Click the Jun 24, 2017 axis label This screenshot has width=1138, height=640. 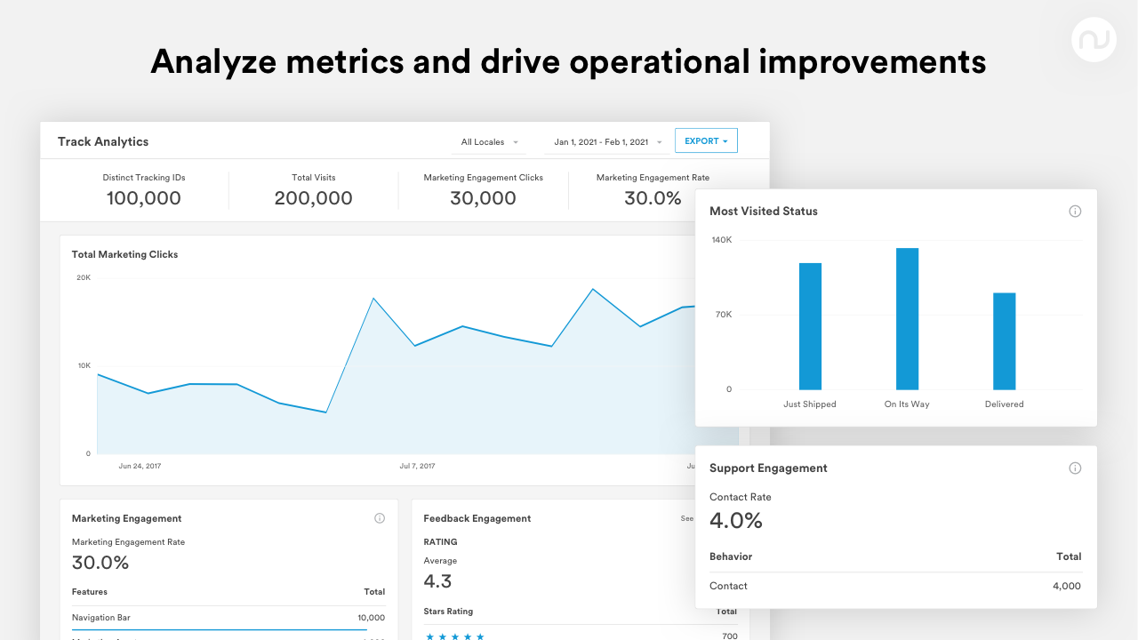tap(140, 466)
